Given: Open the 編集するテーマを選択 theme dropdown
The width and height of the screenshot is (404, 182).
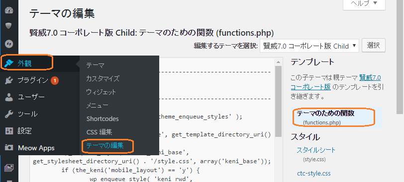Looking at the screenshot, I should 309,46.
